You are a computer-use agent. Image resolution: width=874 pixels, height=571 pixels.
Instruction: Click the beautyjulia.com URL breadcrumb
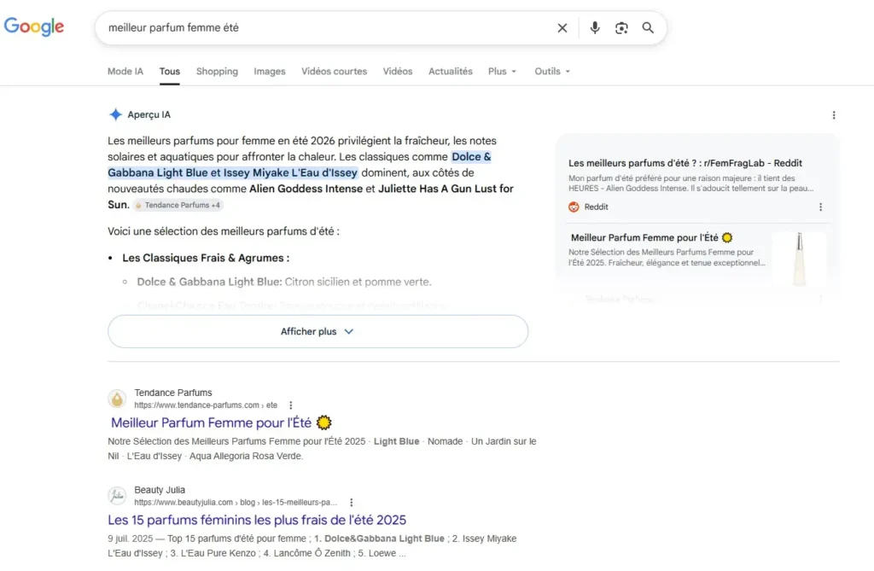click(x=236, y=503)
